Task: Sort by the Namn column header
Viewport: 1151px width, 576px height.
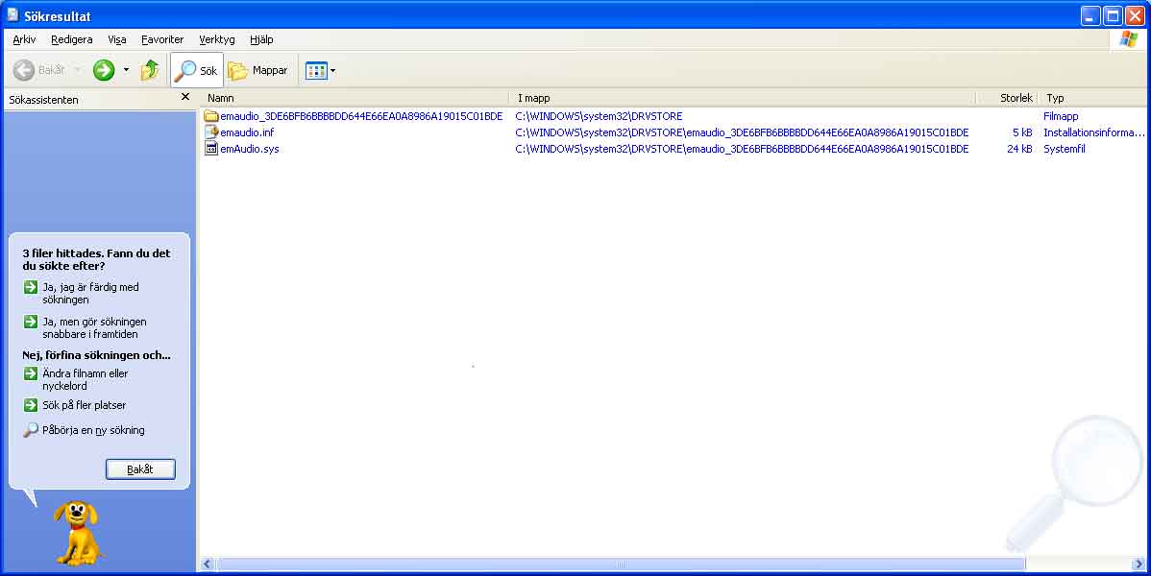Action: pyautogui.click(x=355, y=98)
